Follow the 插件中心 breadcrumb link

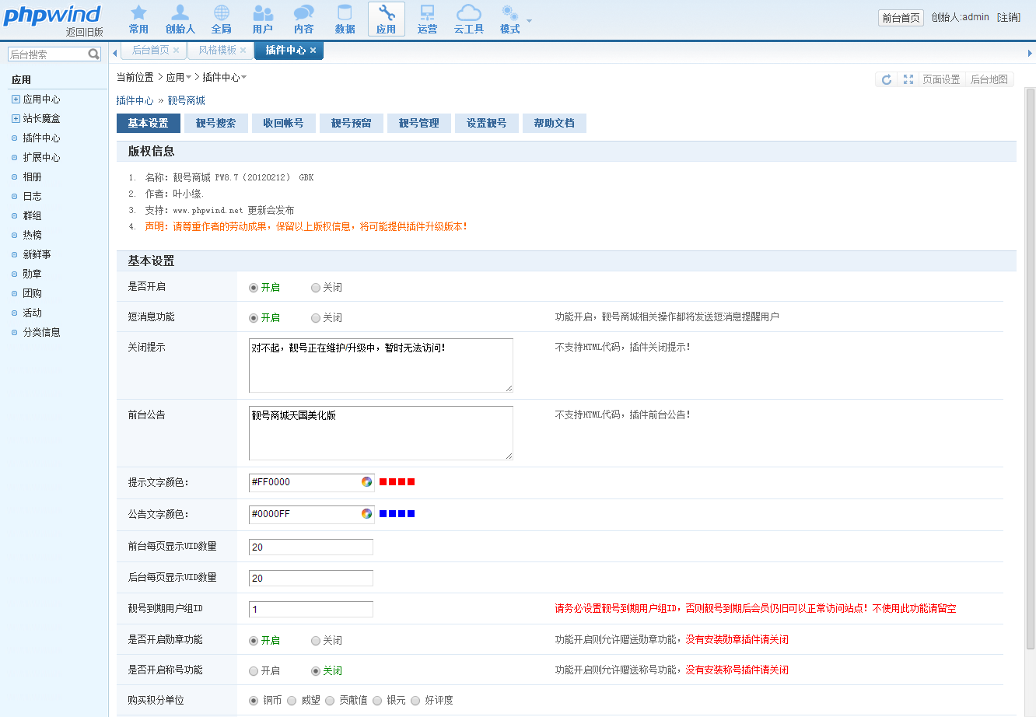point(135,101)
